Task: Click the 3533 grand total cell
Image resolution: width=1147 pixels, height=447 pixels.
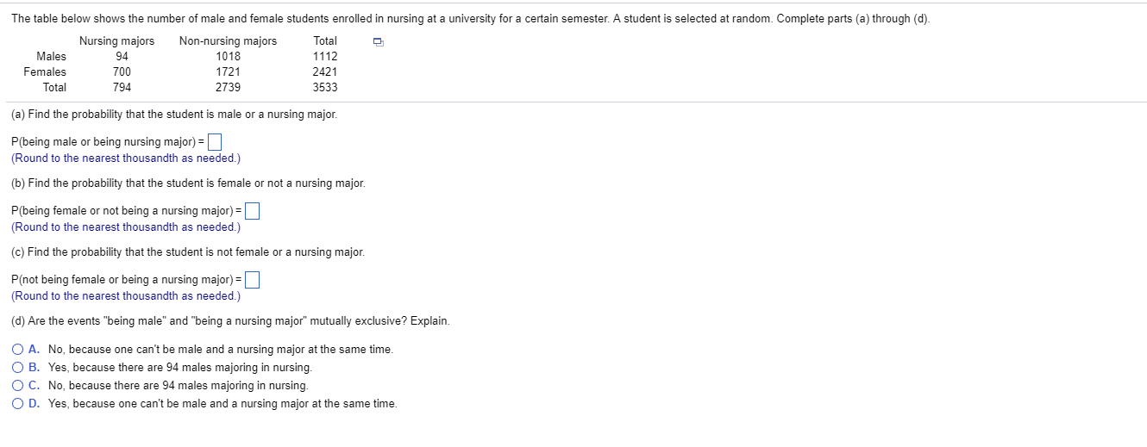Action: click(x=325, y=88)
